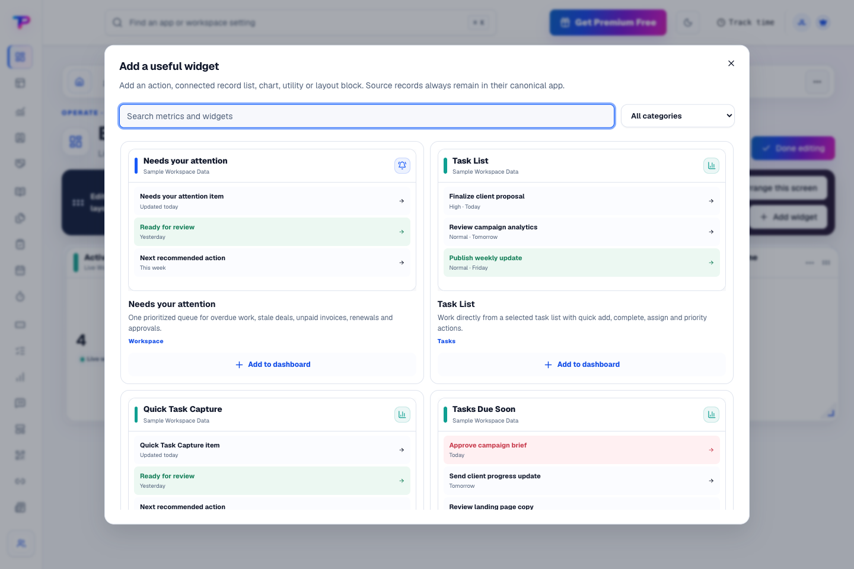Click Add widget button behind dialog
This screenshot has width=854, height=569.
(x=789, y=217)
